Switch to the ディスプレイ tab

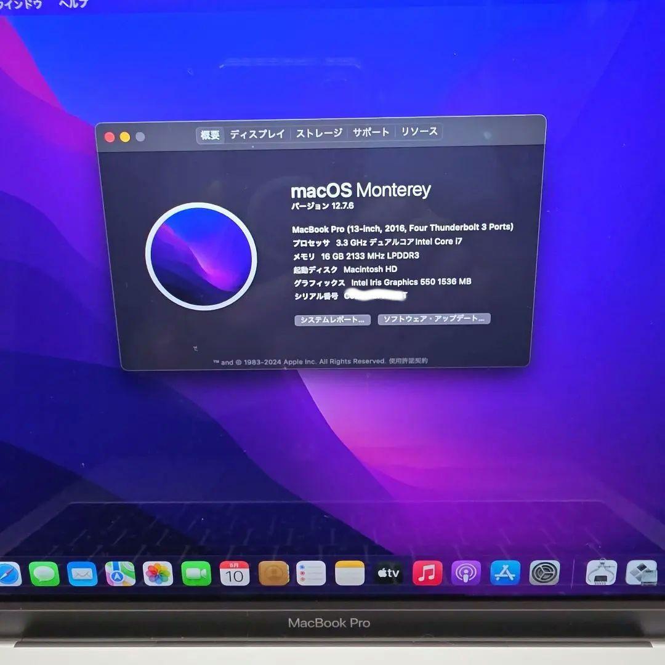coord(257,134)
